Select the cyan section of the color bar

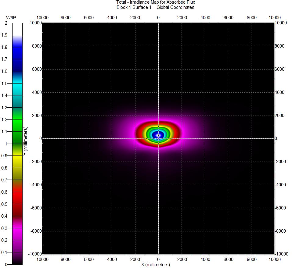pyautogui.click(x=17, y=88)
